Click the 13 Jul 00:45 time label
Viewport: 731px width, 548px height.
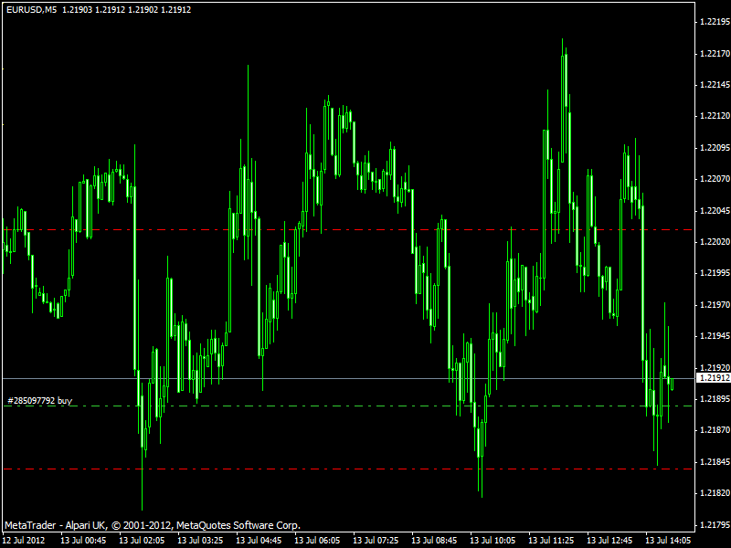83,541
